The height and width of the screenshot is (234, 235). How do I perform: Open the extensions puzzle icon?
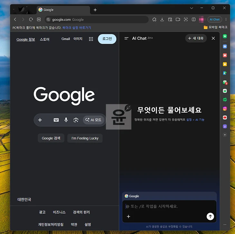[x=154, y=20]
